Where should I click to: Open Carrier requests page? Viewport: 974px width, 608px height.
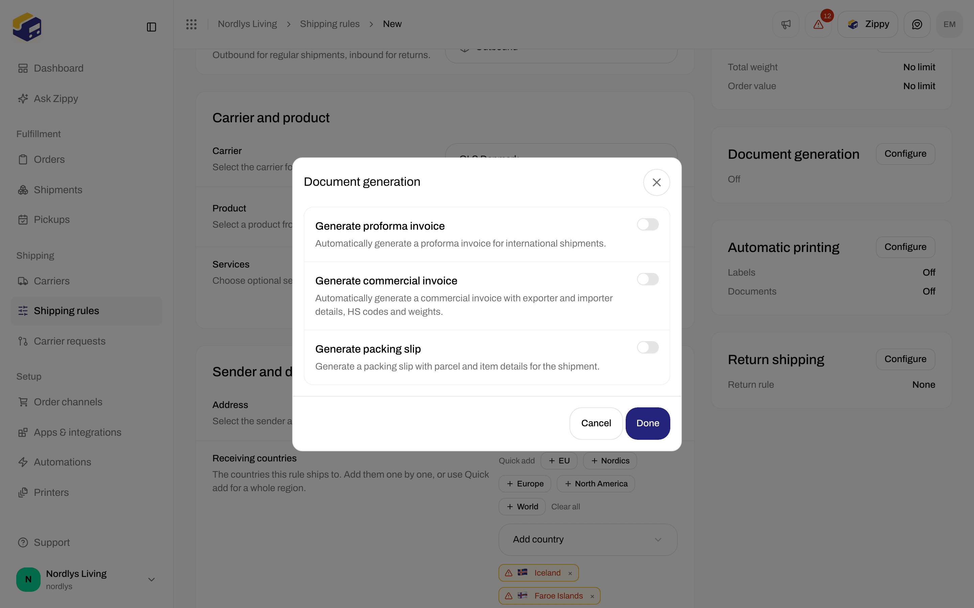click(x=87, y=341)
